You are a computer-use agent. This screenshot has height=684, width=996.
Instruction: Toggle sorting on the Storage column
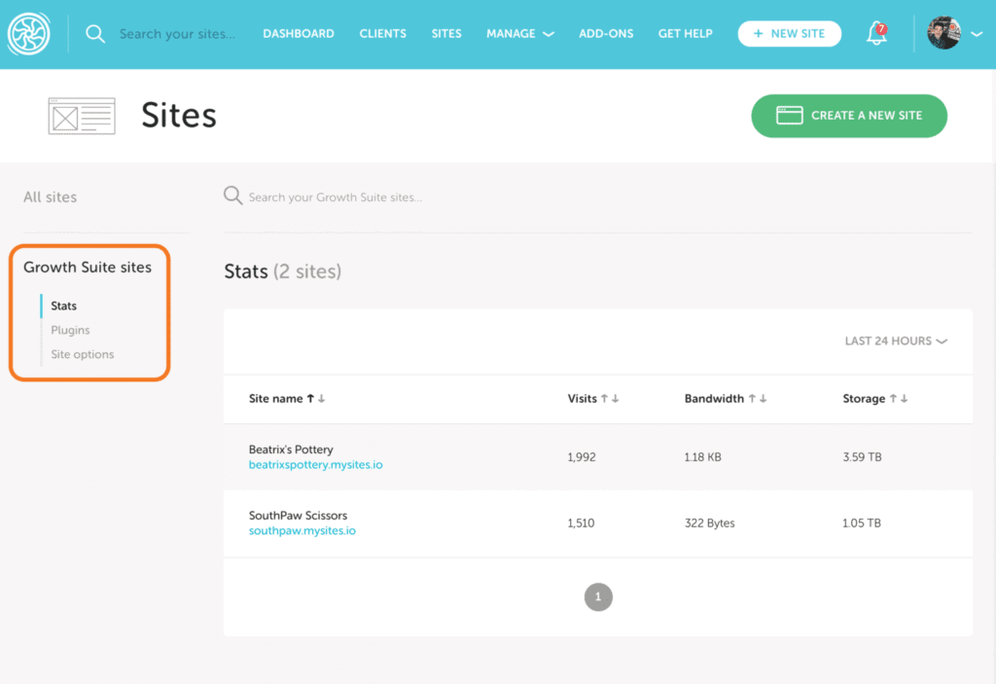pos(892,398)
